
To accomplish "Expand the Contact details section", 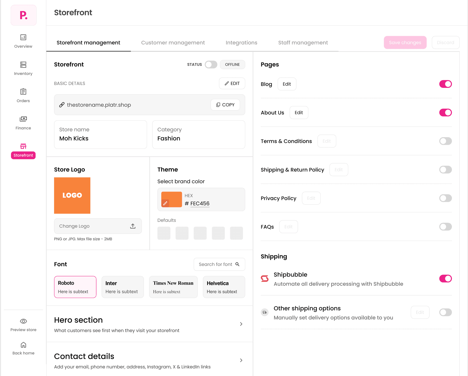I will point(241,360).
